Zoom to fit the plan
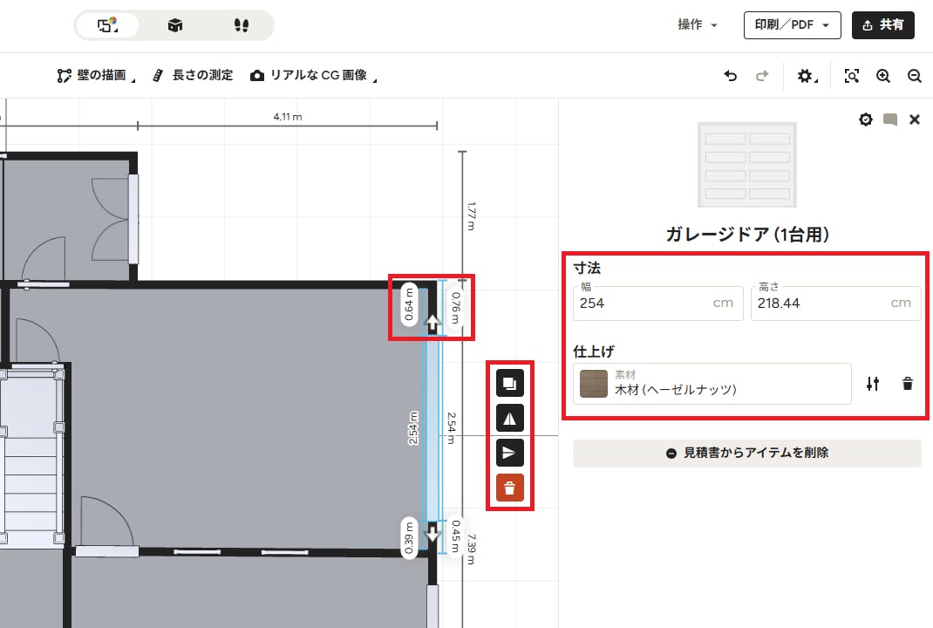933x628 pixels. [x=852, y=76]
